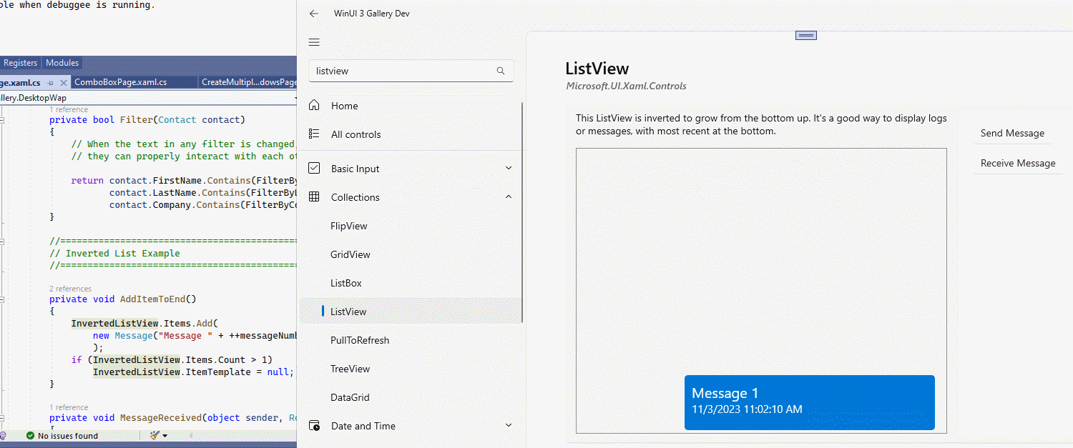Expand the Basic Input section chevron
The width and height of the screenshot is (1073, 448).
[x=509, y=169]
